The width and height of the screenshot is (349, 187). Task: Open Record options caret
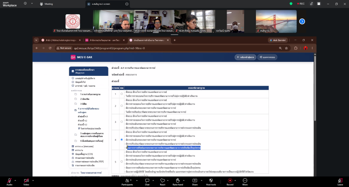(x=235, y=181)
